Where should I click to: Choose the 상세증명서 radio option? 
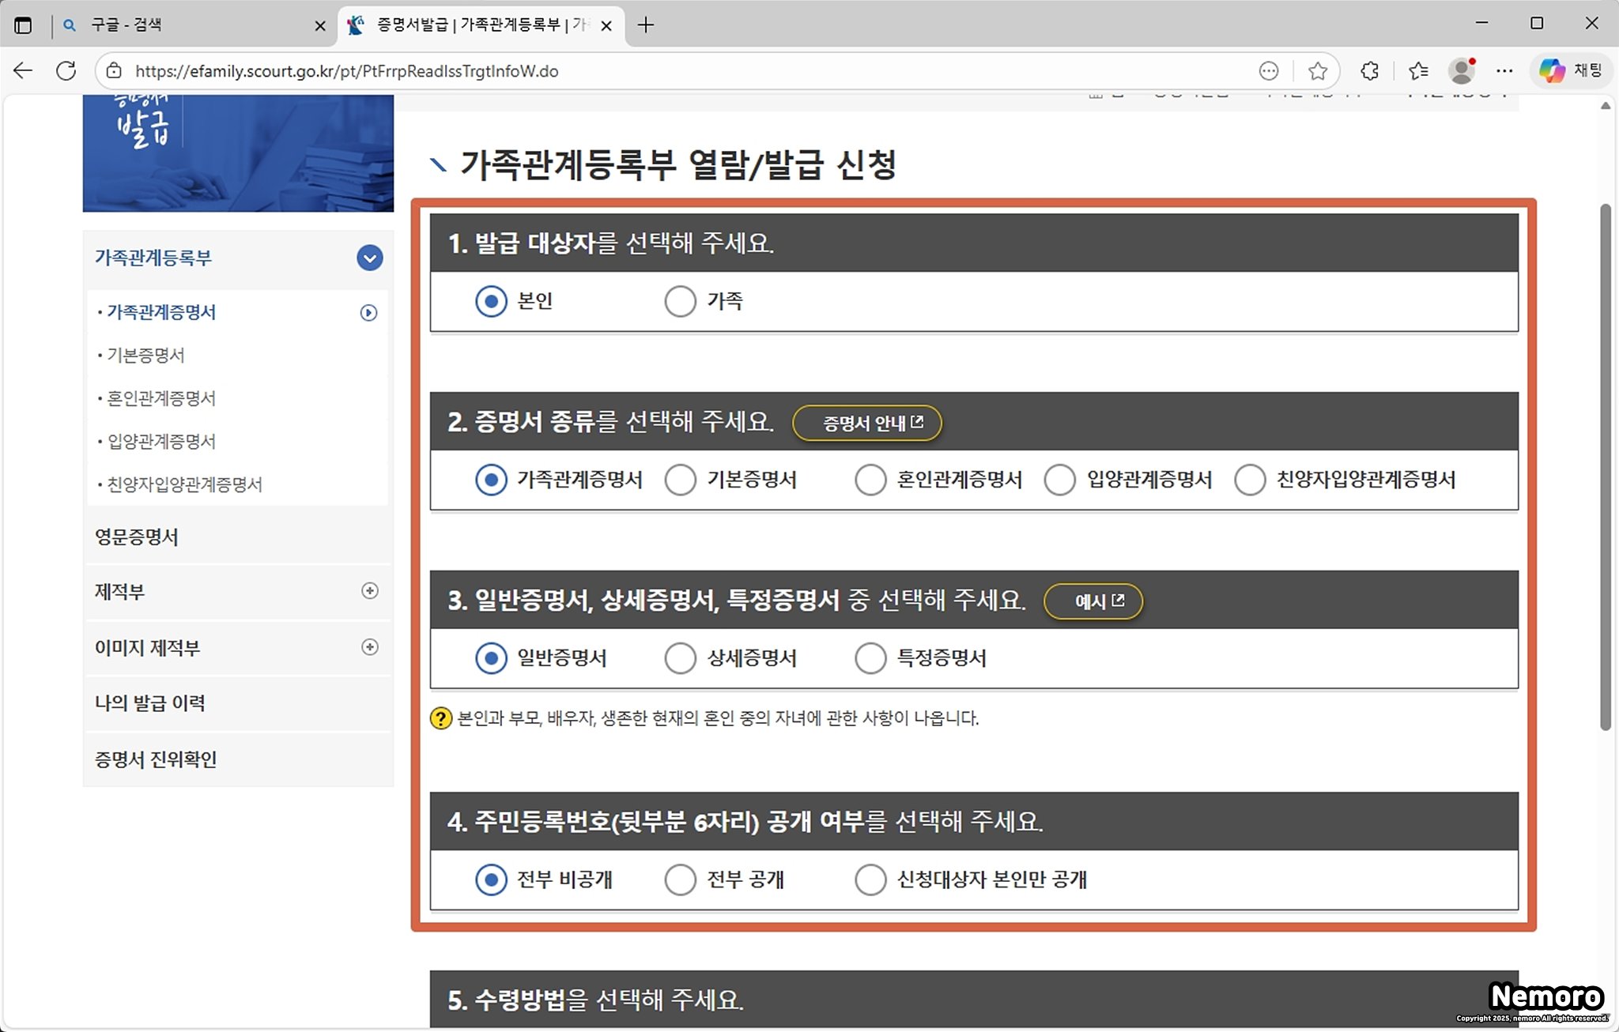(x=680, y=658)
